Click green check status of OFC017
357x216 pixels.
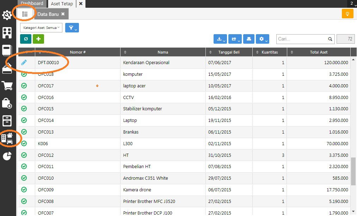tap(24, 86)
